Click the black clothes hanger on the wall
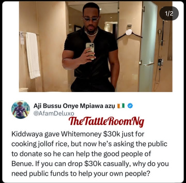This screenshot has width=186, height=183. pyautogui.click(x=129, y=34)
